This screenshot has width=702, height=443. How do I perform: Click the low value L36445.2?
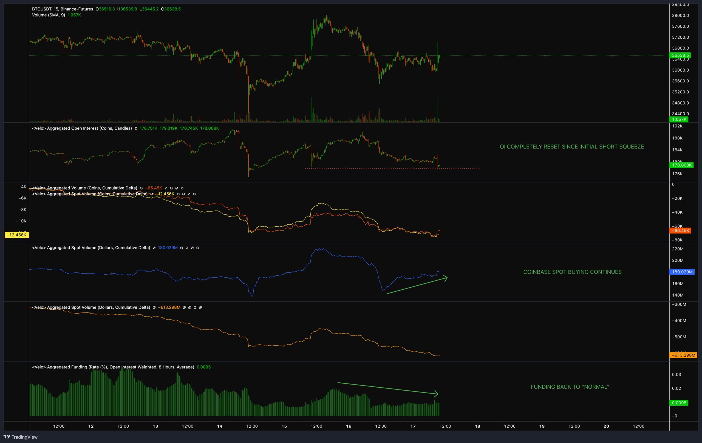149,9
